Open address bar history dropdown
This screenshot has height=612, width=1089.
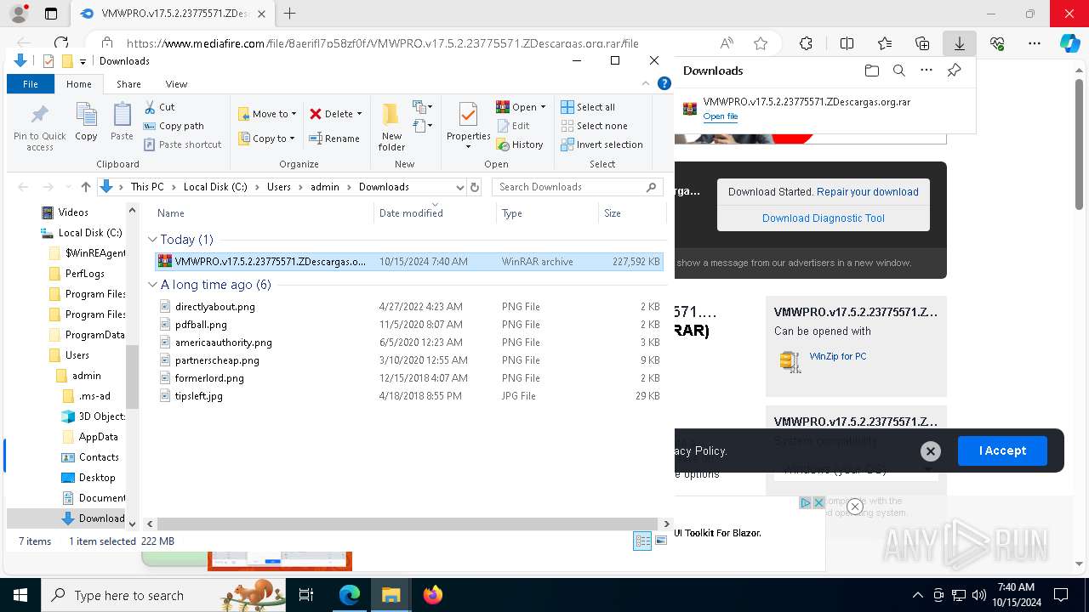[460, 187]
